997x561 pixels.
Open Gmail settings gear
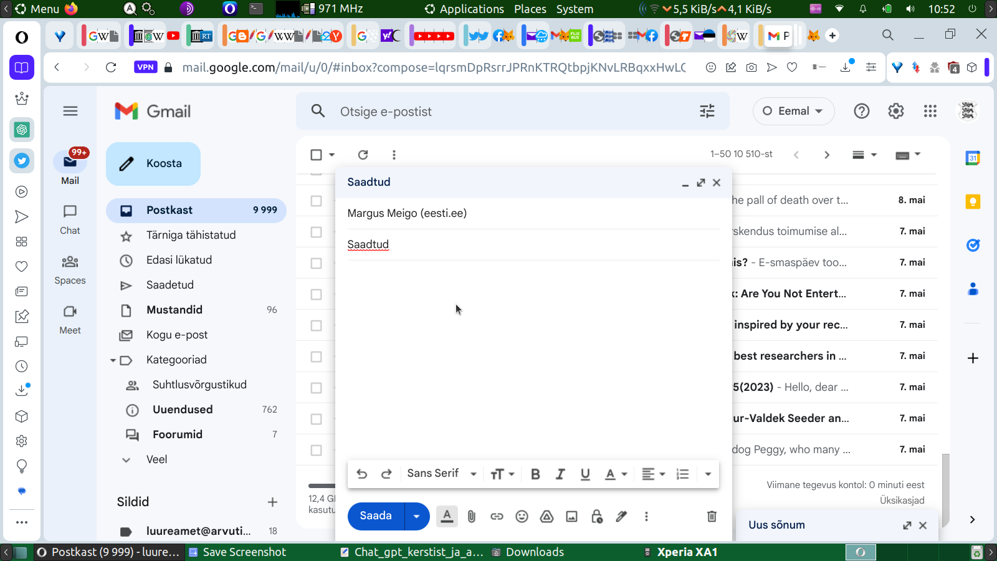pyautogui.click(x=896, y=111)
